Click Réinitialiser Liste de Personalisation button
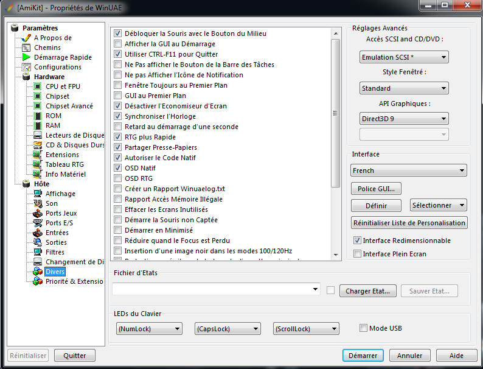The height and width of the screenshot is (369, 483). [x=409, y=223]
